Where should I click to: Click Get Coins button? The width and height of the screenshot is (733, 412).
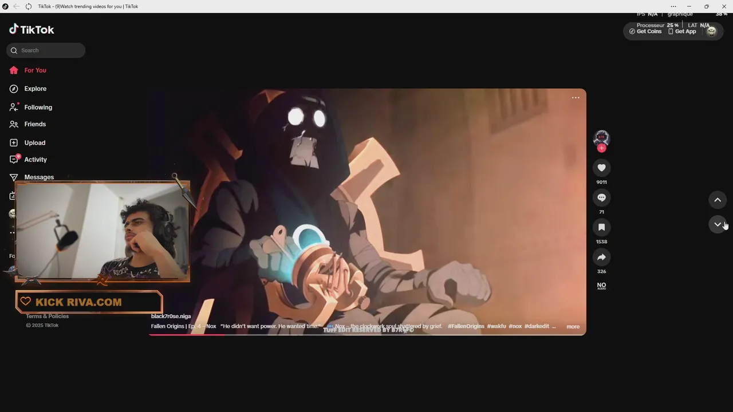(645, 31)
